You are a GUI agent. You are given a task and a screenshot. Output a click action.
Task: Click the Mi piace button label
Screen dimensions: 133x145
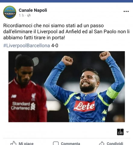[26, 143]
